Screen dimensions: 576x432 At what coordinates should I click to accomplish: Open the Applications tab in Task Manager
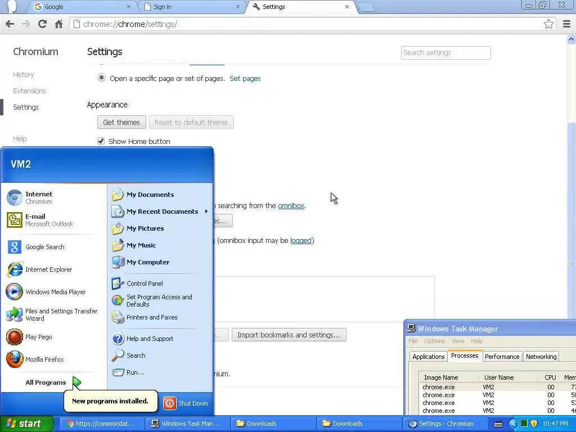tap(428, 356)
